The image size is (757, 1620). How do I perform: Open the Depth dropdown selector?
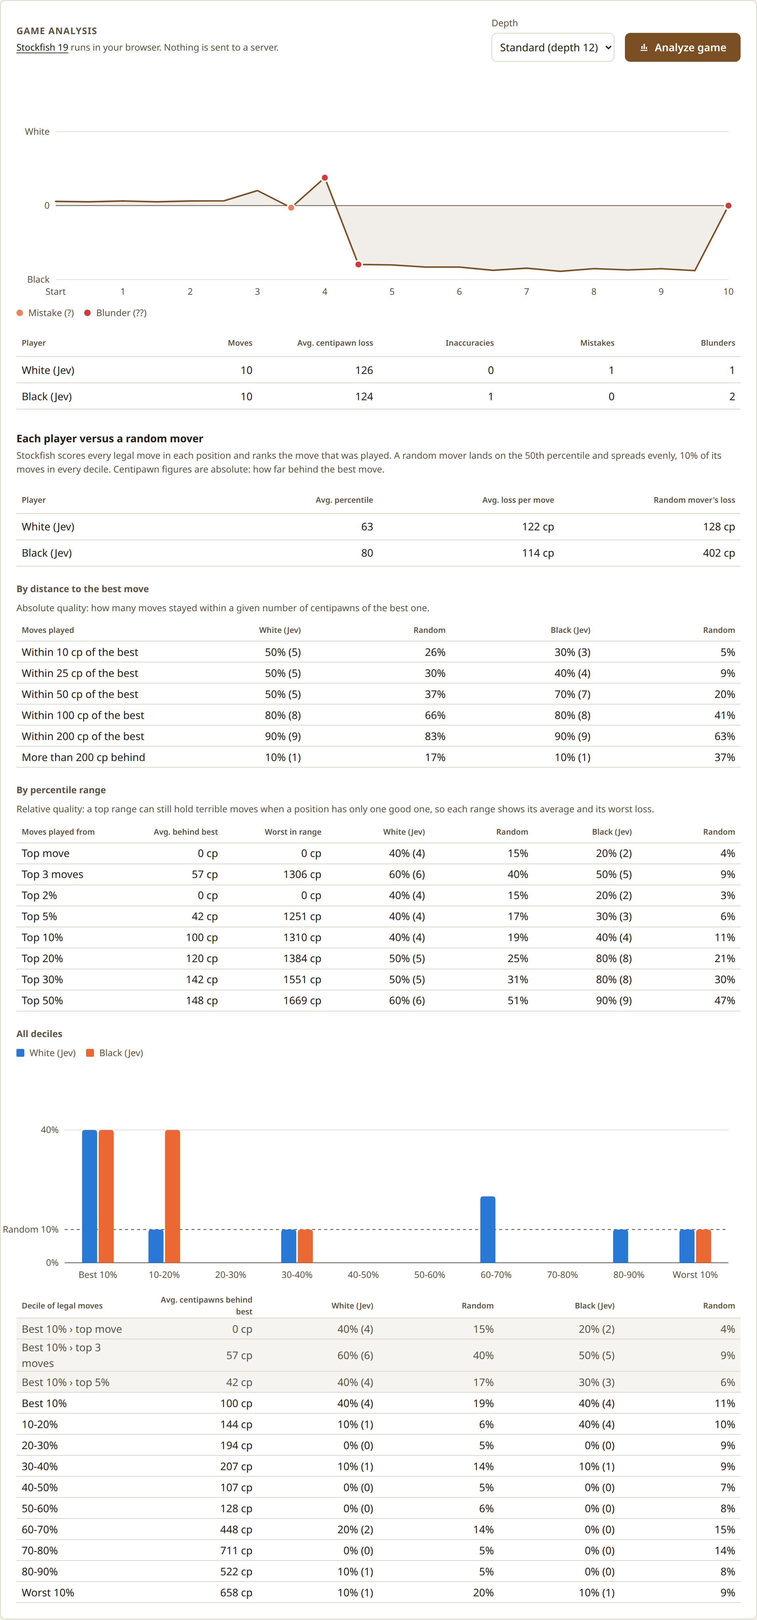[553, 47]
